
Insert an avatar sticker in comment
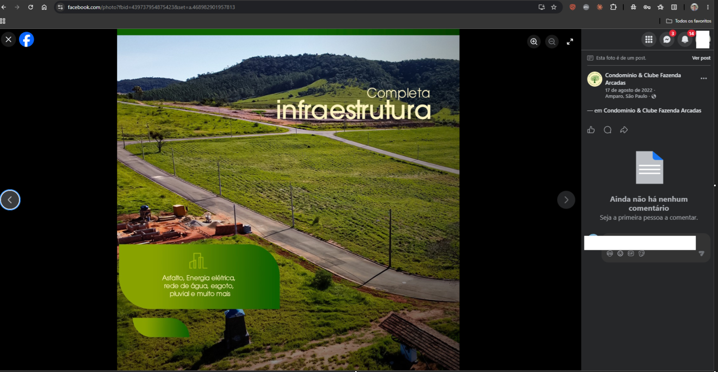pos(610,254)
